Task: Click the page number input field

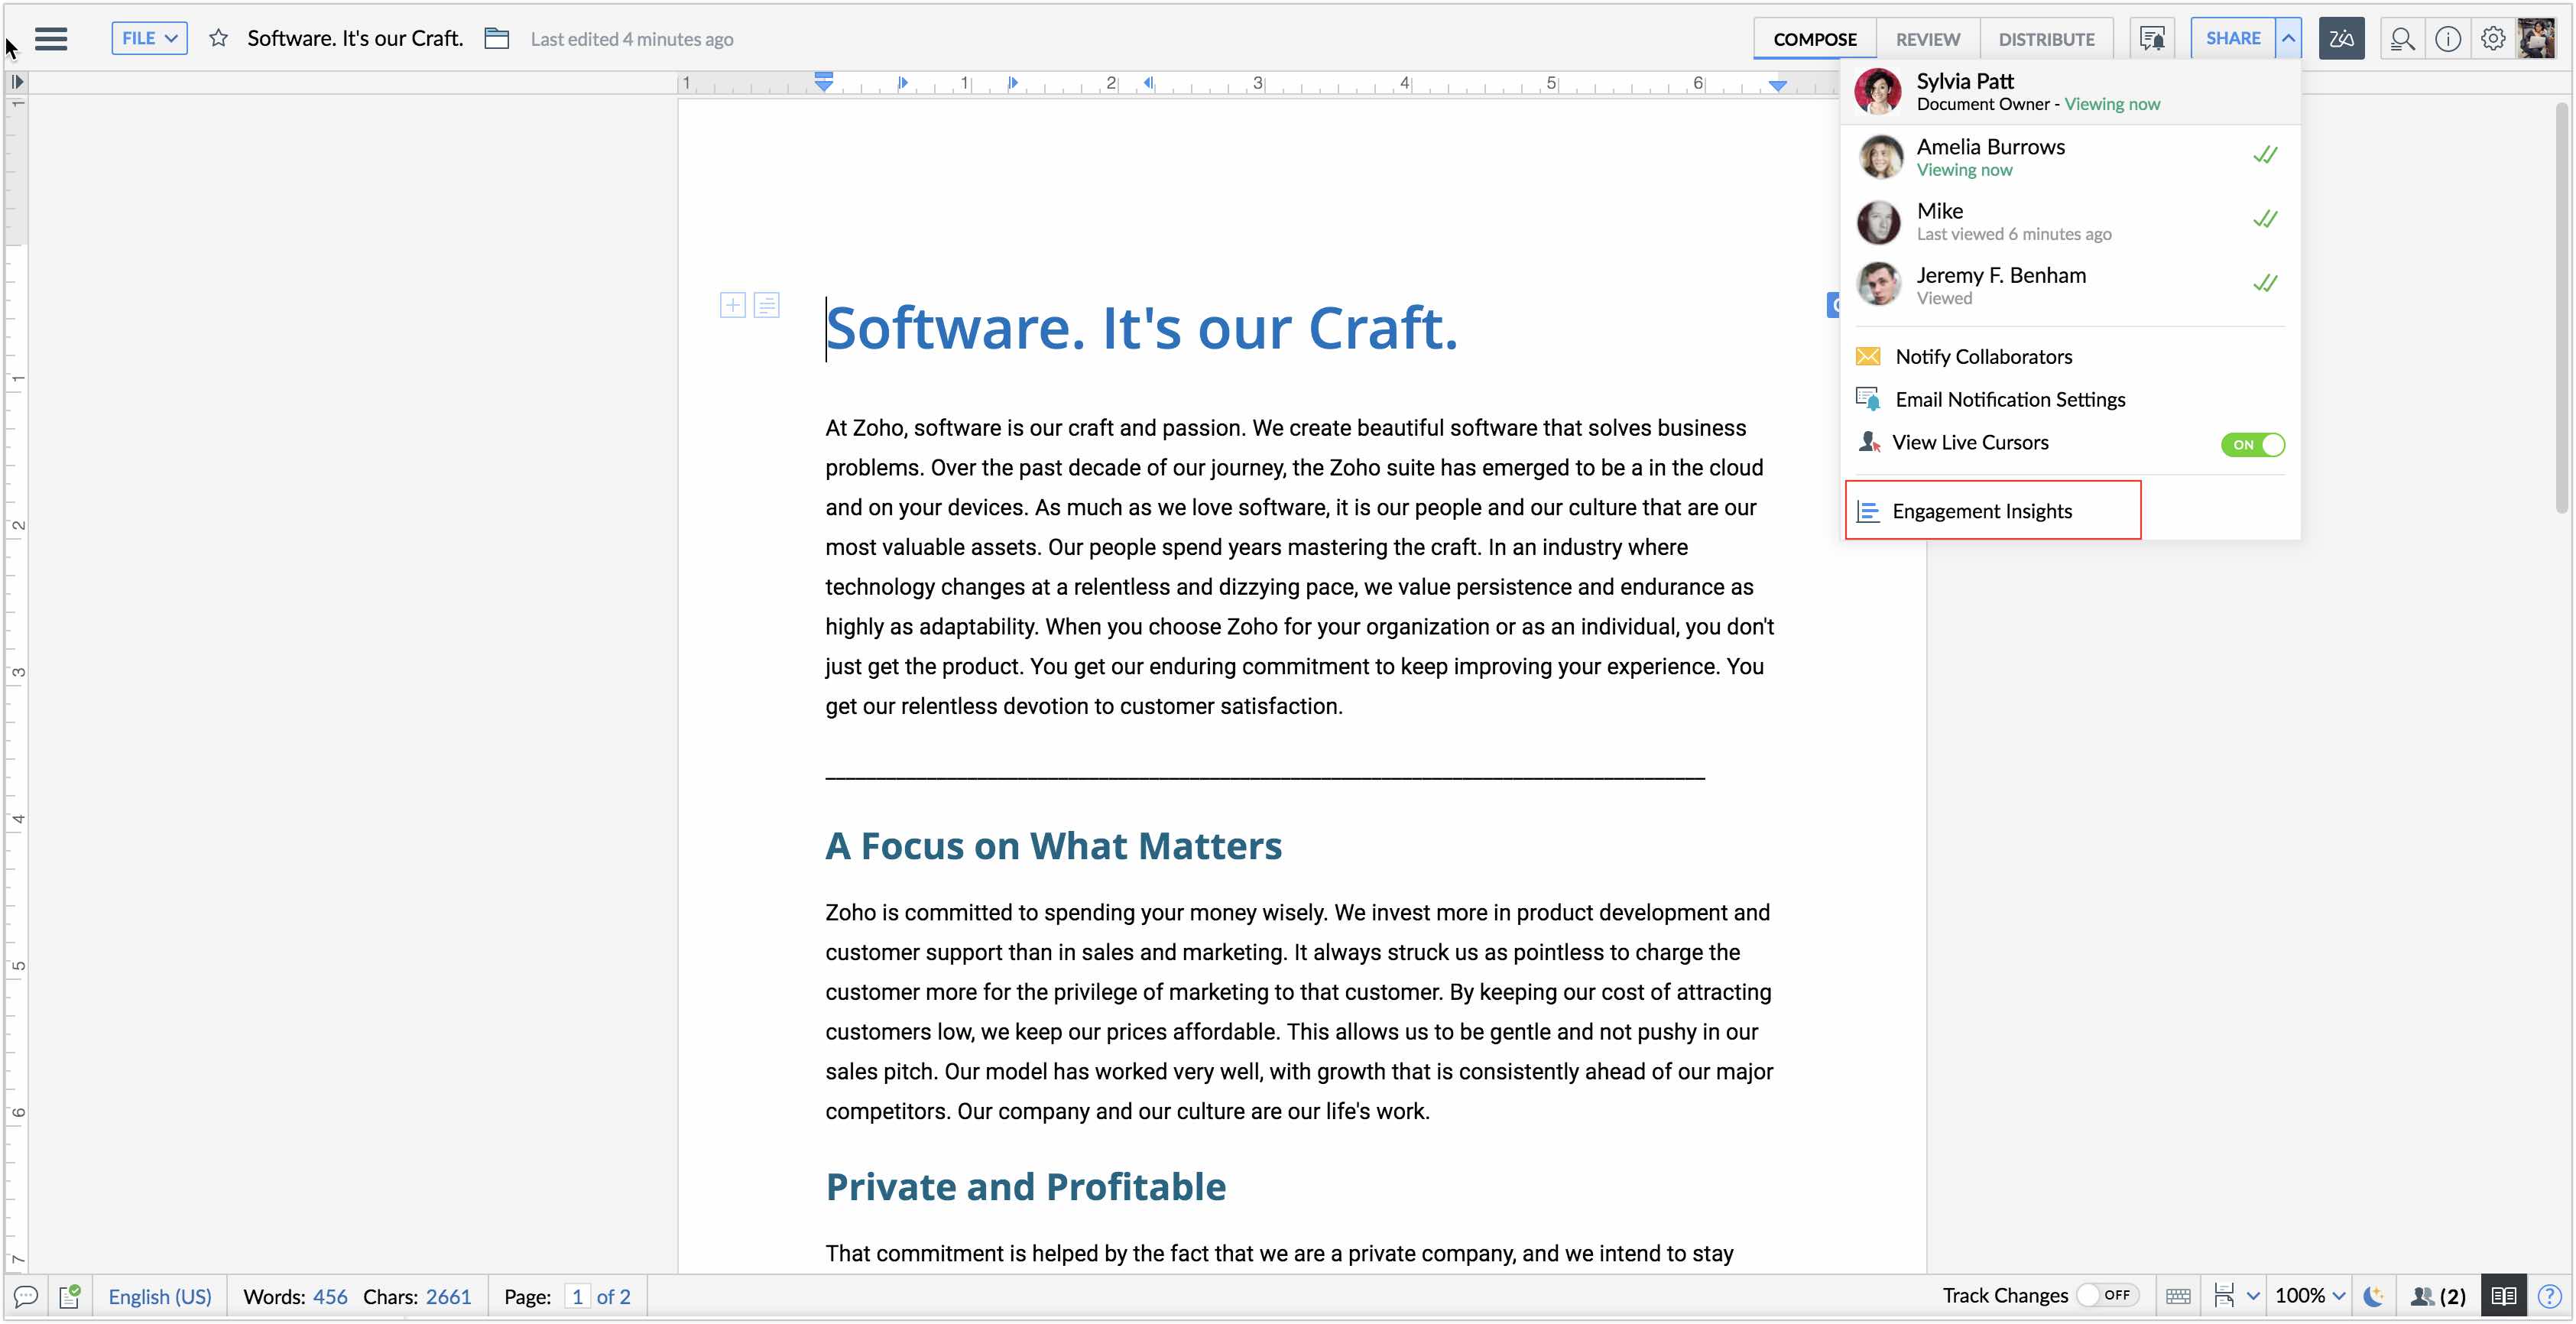Action: [x=577, y=1296]
